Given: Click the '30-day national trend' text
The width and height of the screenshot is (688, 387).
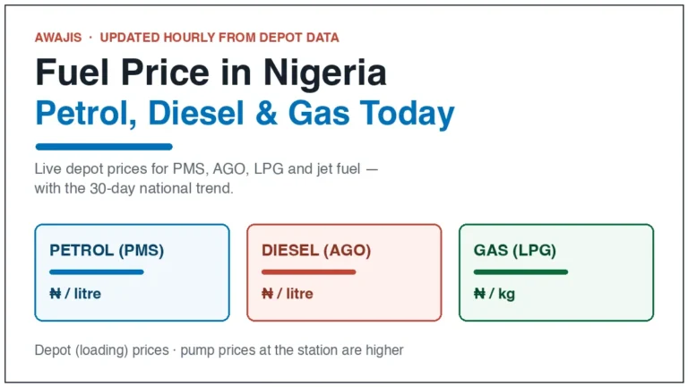Looking at the screenshot, I should [x=161, y=188].
